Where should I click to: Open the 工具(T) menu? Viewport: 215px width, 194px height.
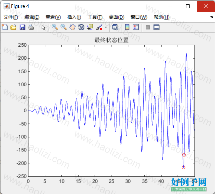[x=95, y=17]
